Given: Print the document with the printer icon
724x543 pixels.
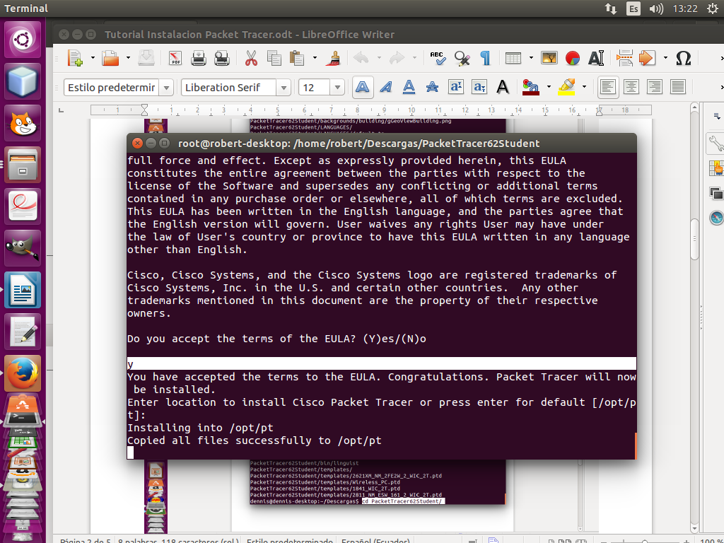Looking at the screenshot, I should [x=199, y=58].
